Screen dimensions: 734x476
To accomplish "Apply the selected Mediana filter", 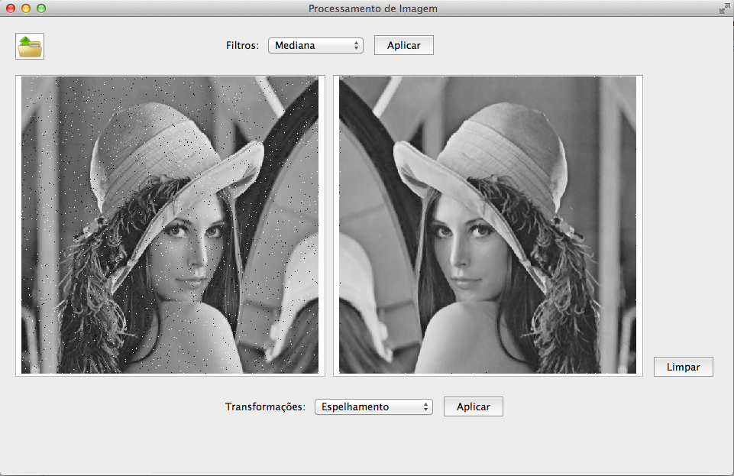I will coord(403,45).
